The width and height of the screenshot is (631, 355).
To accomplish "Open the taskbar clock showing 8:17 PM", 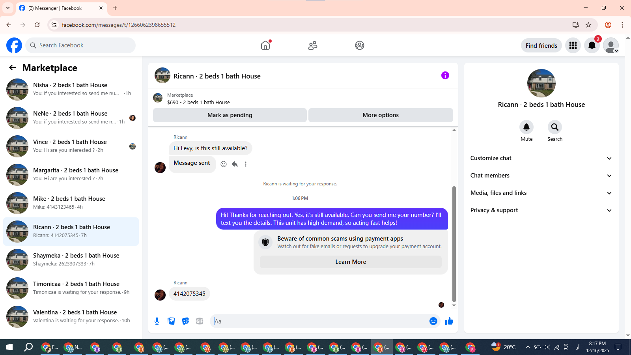I will [597, 347].
